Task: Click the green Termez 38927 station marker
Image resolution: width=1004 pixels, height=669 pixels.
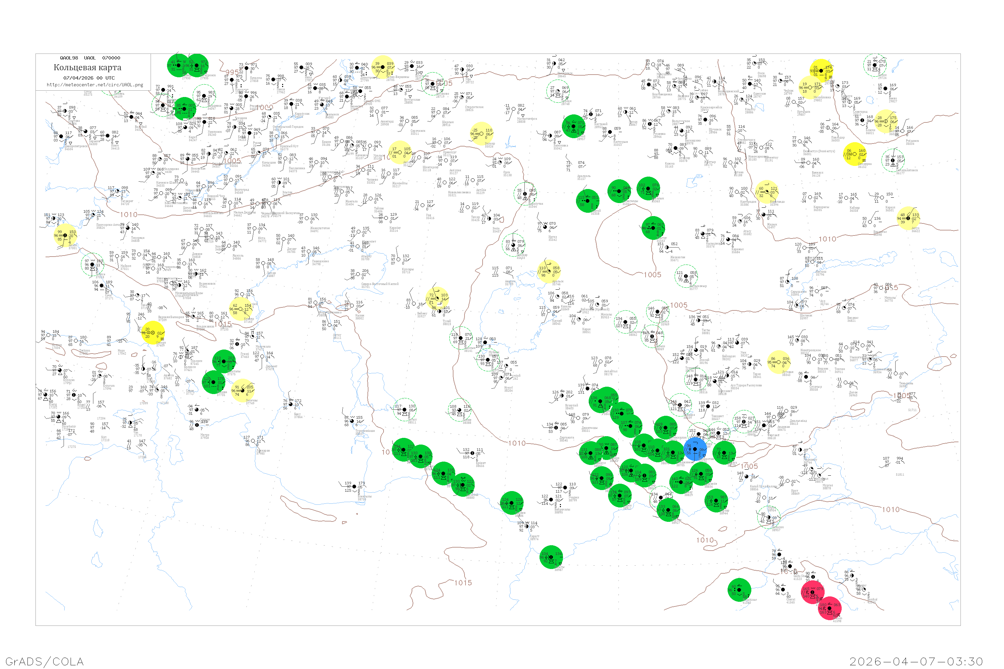Action: pyautogui.click(x=668, y=510)
